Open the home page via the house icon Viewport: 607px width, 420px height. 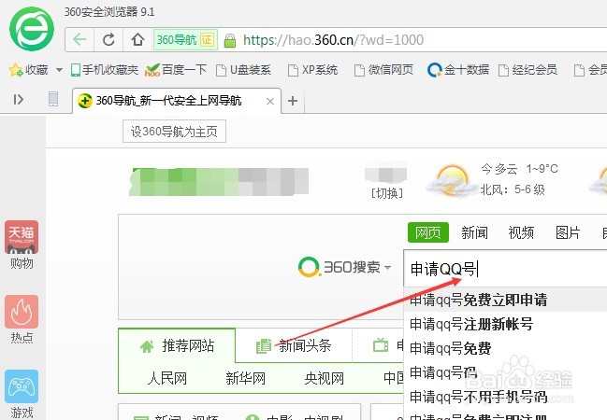click(137, 39)
